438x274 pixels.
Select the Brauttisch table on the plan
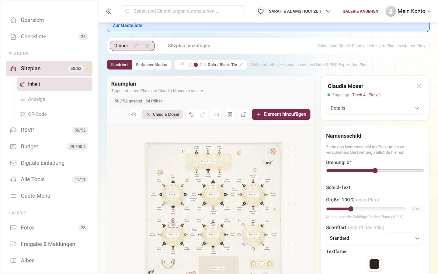click(208, 161)
